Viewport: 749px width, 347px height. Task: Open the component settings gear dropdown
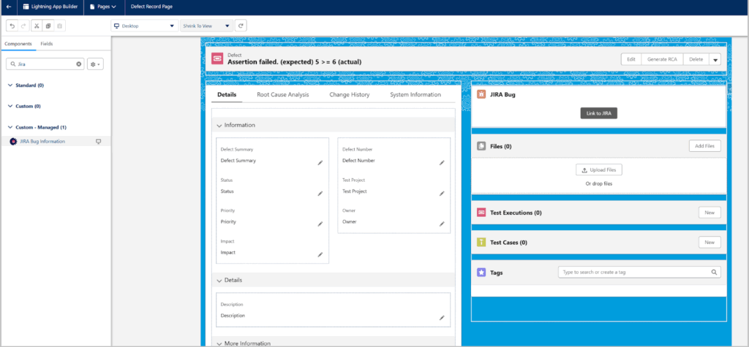click(x=95, y=64)
